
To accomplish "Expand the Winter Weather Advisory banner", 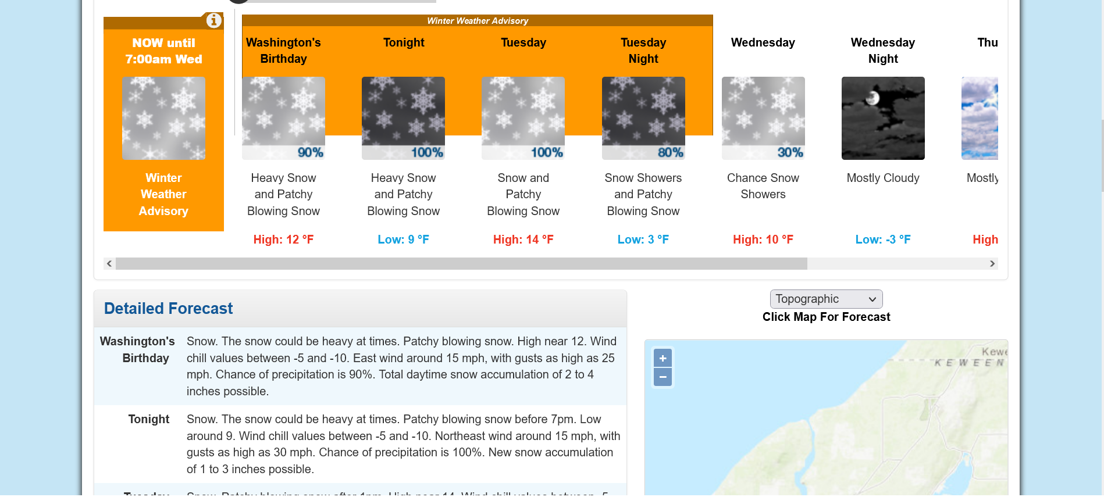I will pyautogui.click(x=478, y=20).
